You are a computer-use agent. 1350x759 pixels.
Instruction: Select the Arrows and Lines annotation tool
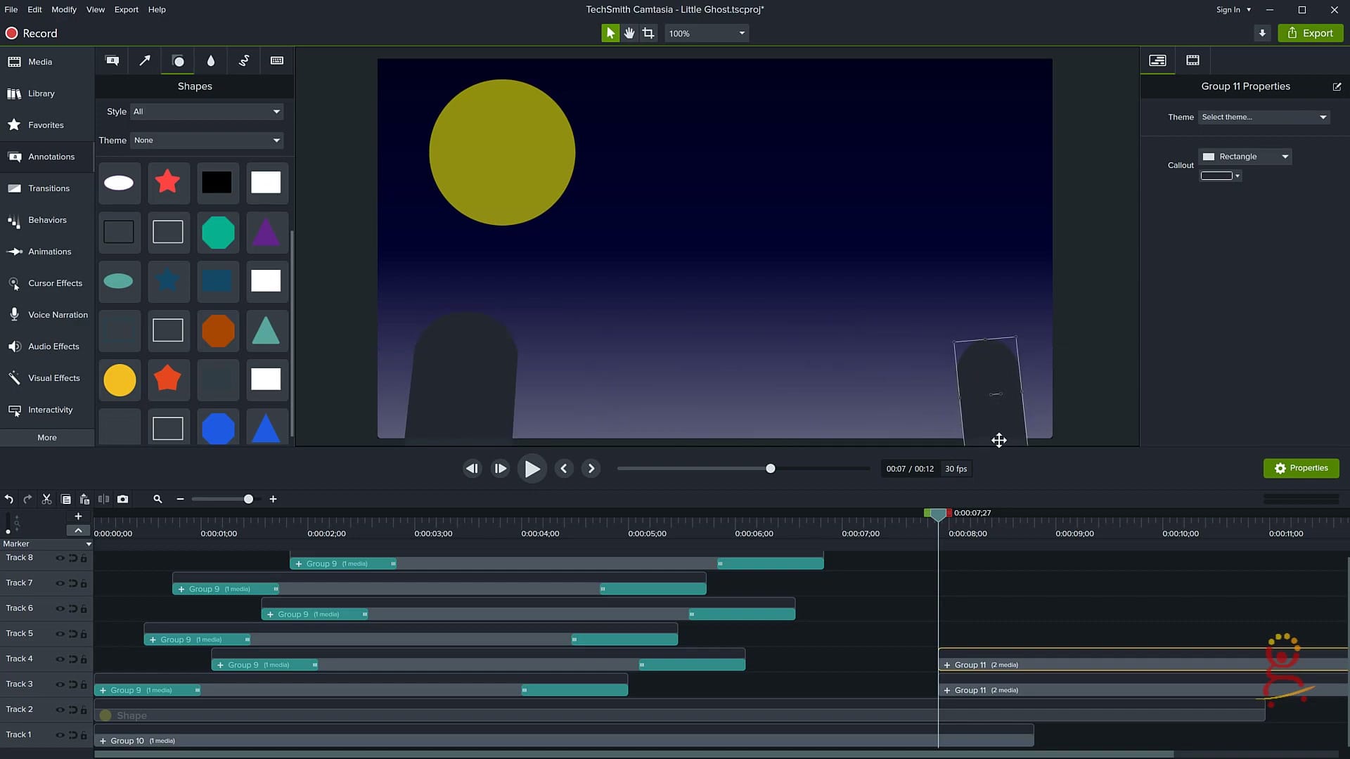click(x=145, y=60)
